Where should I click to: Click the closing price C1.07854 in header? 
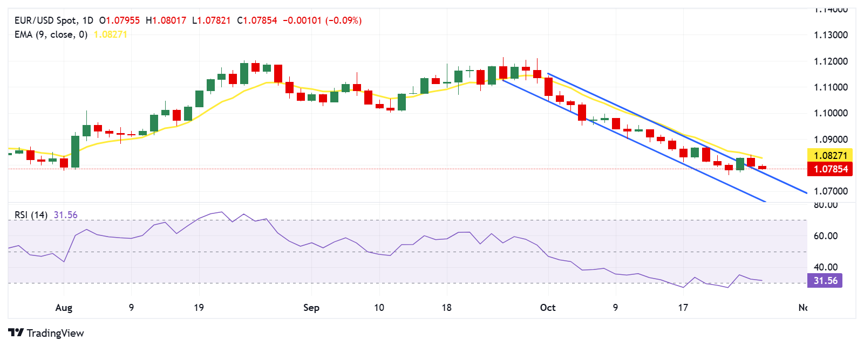257,20
